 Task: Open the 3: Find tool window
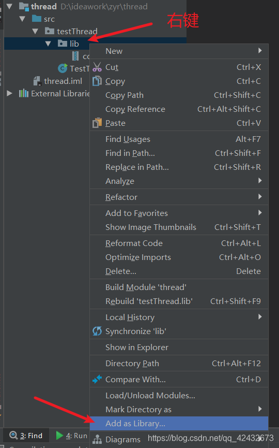pyautogui.click(x=26, y=436)
